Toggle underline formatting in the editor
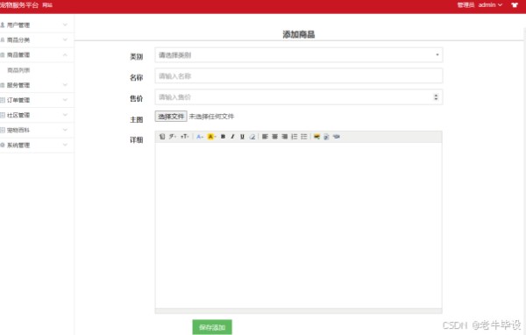 242,137
